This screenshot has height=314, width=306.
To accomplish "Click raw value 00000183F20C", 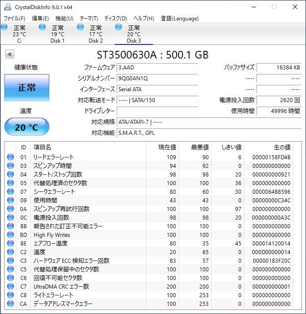I will [x=271, y=260].
